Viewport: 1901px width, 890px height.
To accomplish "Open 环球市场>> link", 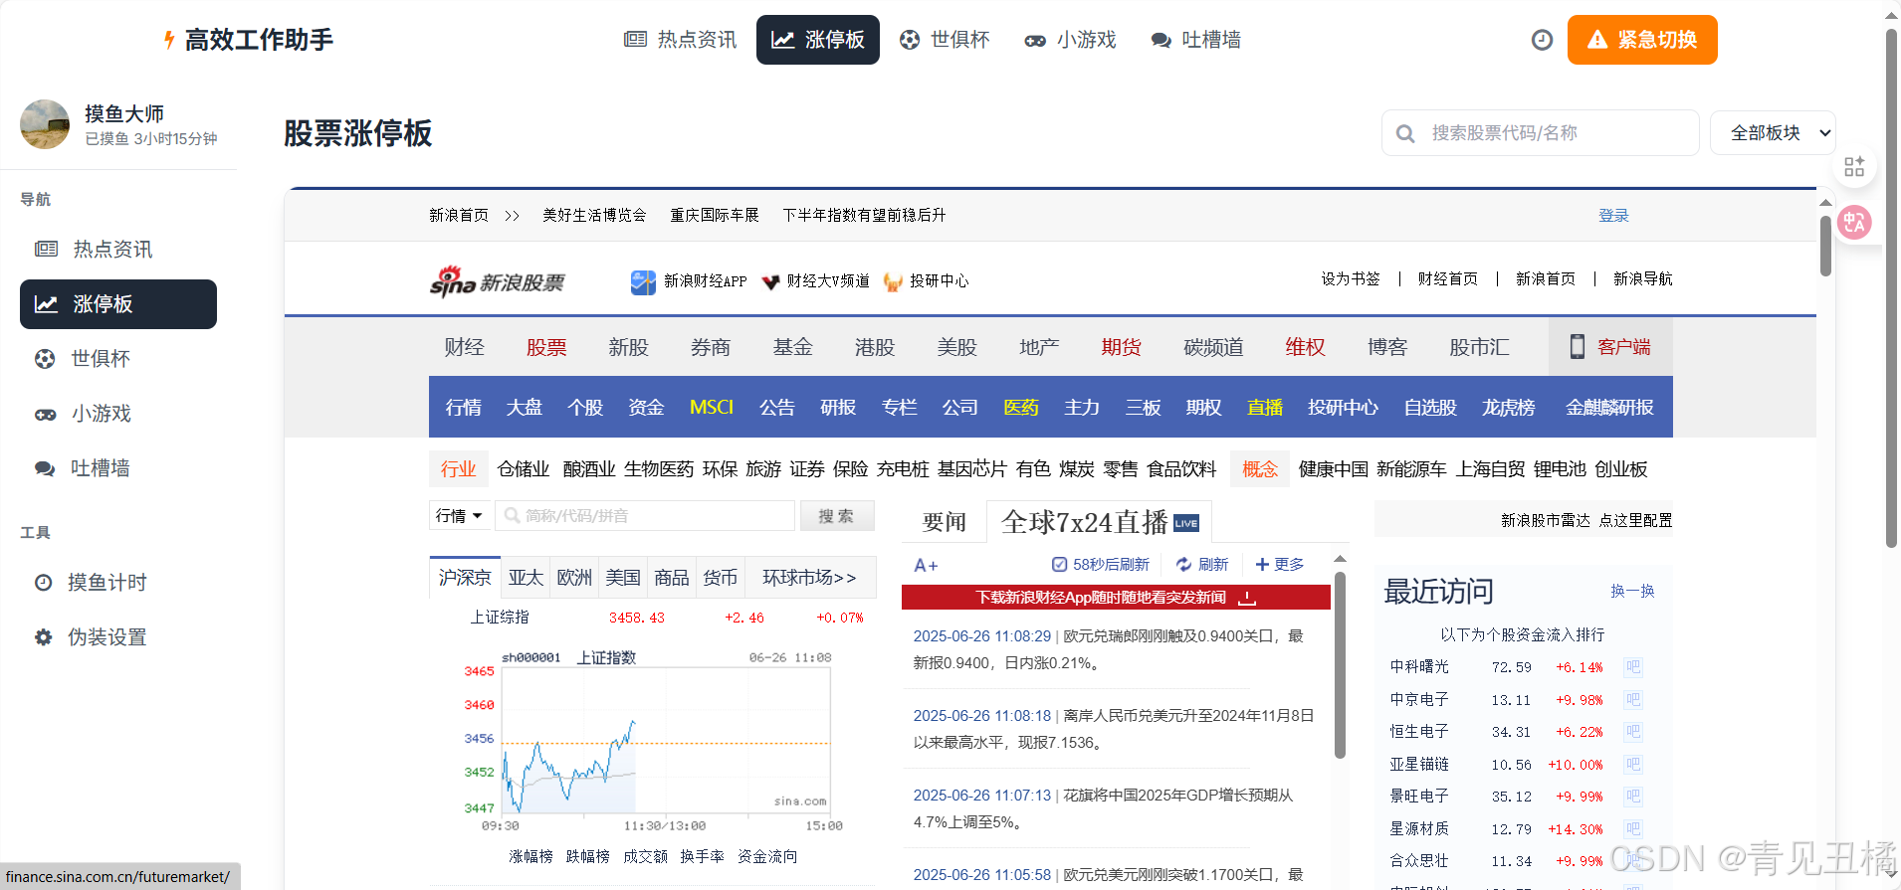I will (809, 578).
